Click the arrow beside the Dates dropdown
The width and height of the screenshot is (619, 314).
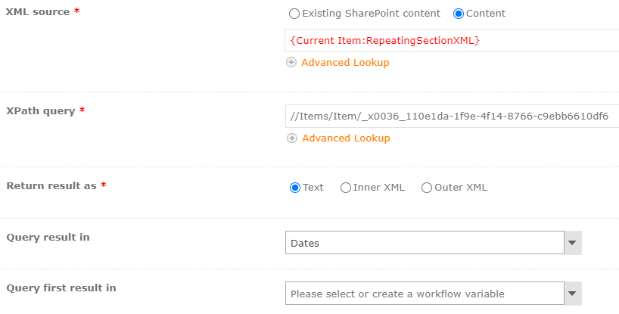[573, 243]
